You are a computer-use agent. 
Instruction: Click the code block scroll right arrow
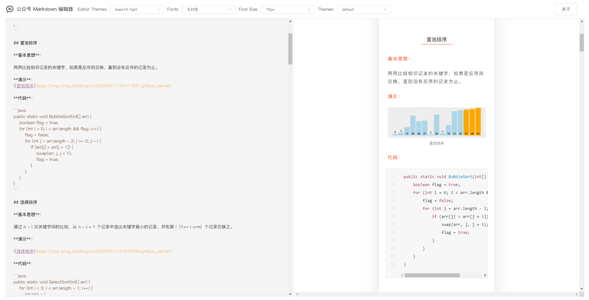tap(485, 275)
